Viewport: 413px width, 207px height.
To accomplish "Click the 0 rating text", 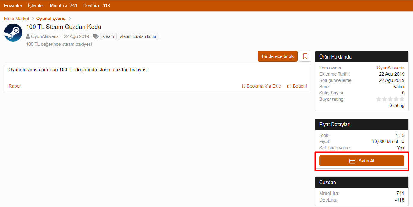I will tap(397, 105).
